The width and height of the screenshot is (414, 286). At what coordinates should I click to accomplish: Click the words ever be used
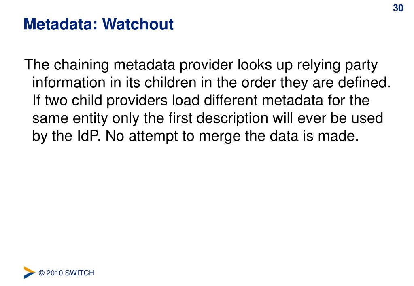pos(340,118)
